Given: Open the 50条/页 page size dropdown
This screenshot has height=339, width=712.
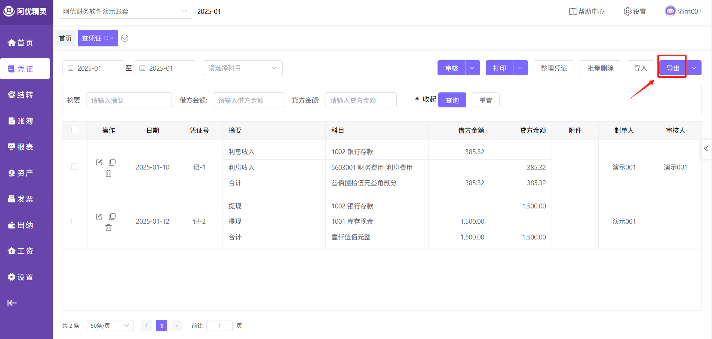Looking at the screenshot, I should pos(110,326).
